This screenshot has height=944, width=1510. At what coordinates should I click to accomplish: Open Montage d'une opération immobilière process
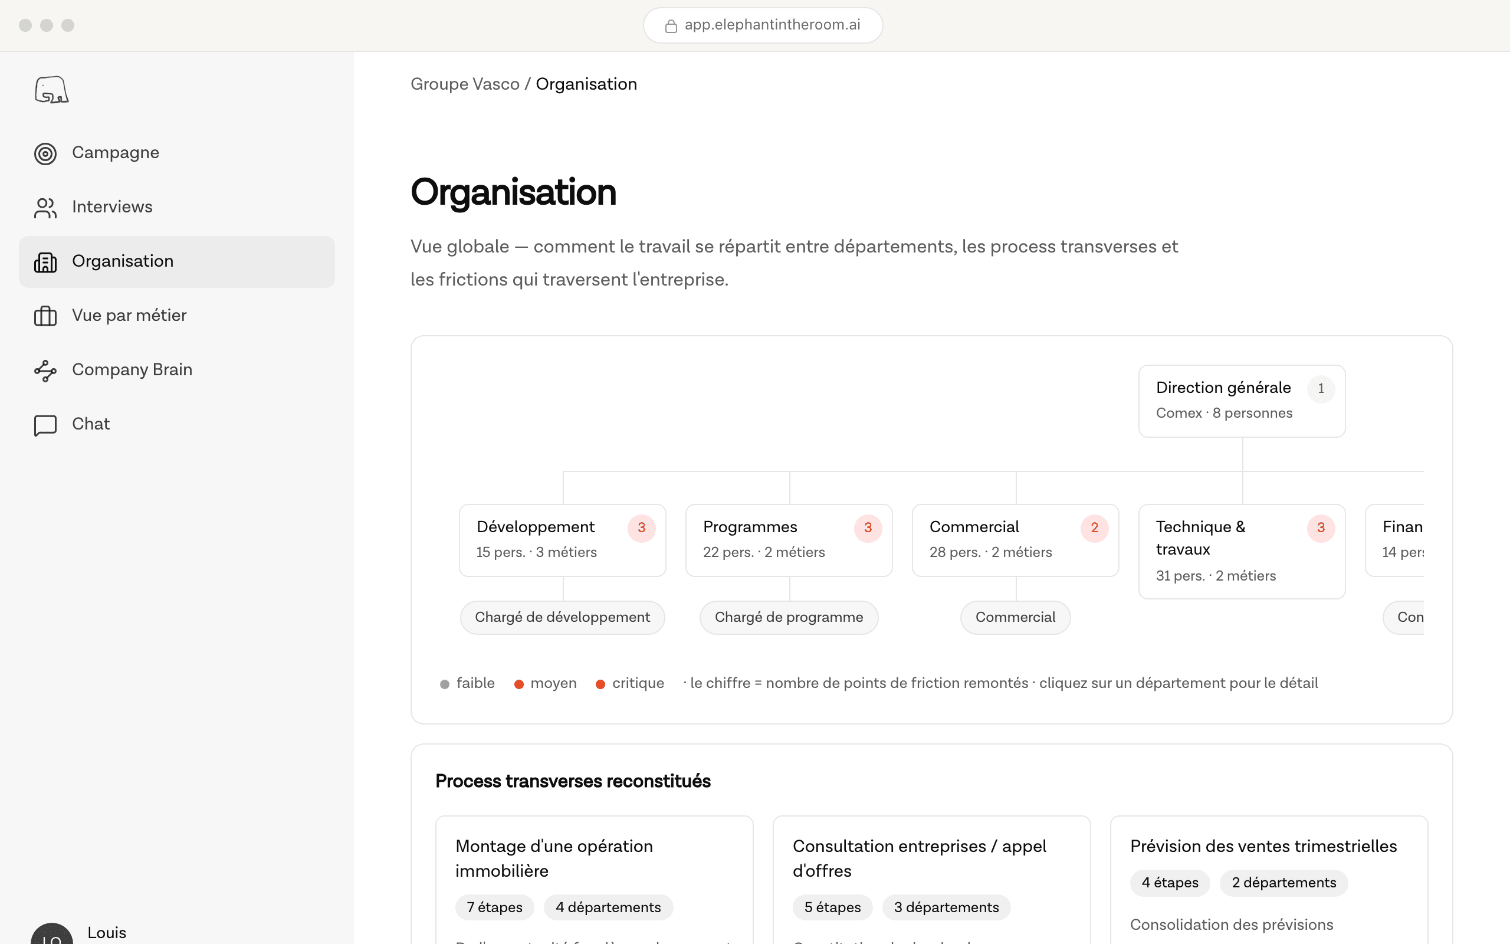594,880
